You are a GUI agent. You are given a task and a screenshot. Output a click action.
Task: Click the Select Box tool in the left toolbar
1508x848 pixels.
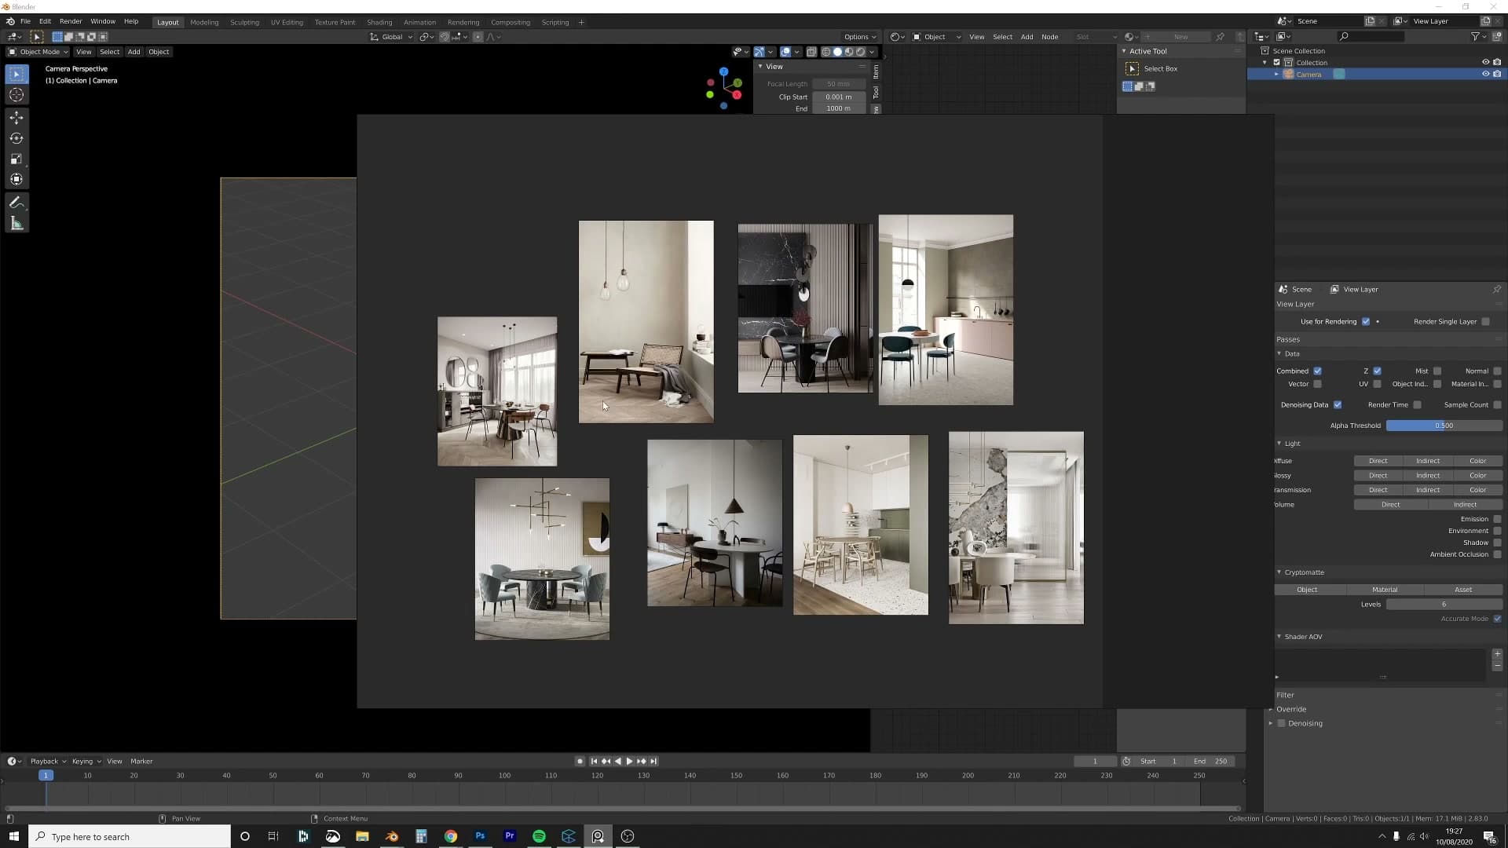tap(16, 74)
